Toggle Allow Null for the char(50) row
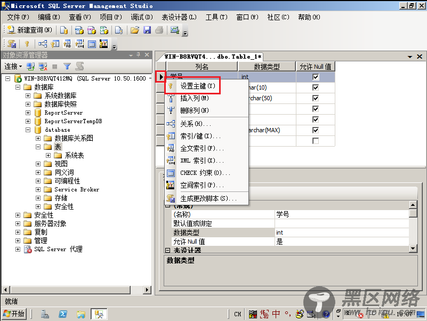Image resolution: width=427 pixels, height=321 pixels. 316,98
